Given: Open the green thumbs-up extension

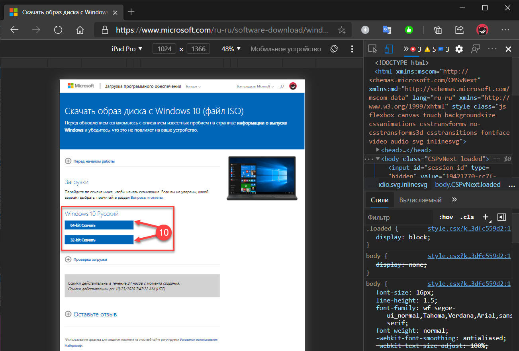Looking at the screenshot, I should (x=408, y=30).
